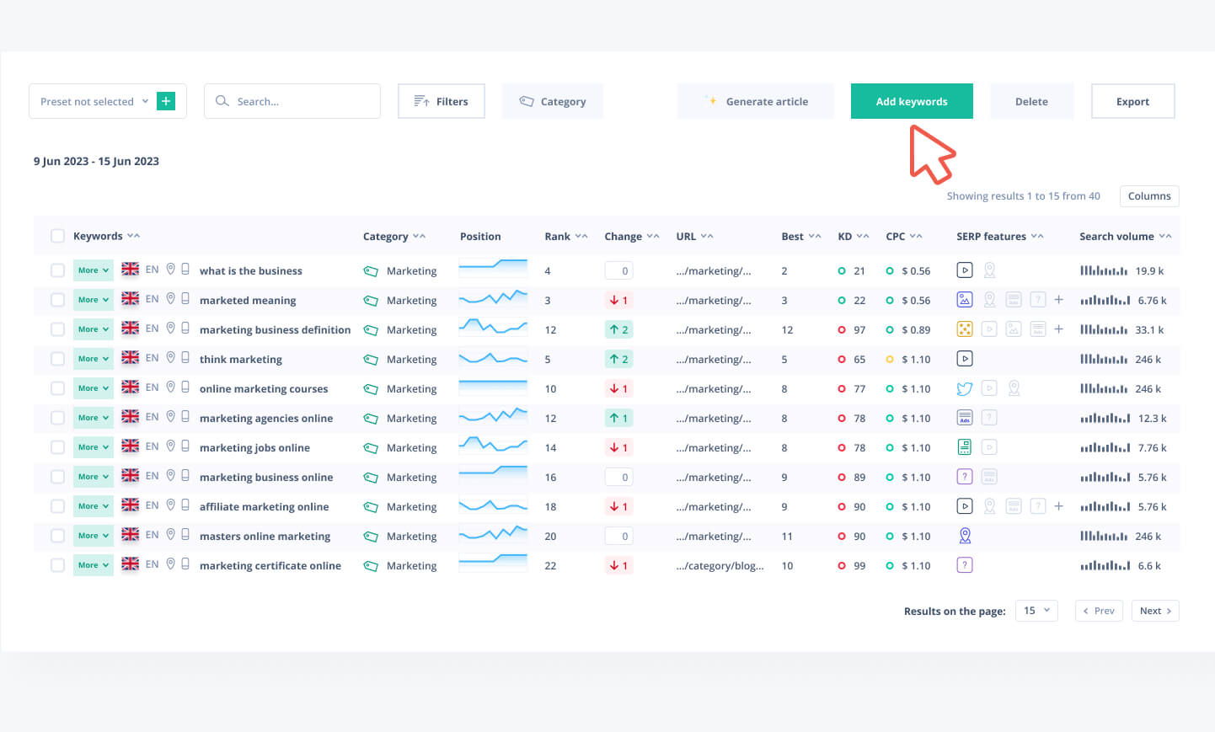Expand hidden SERP features with plus in 'affiliate marketing online' row

1058,506
